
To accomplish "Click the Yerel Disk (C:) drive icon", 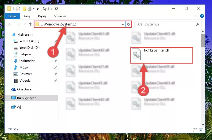I will tap(15, 41).
